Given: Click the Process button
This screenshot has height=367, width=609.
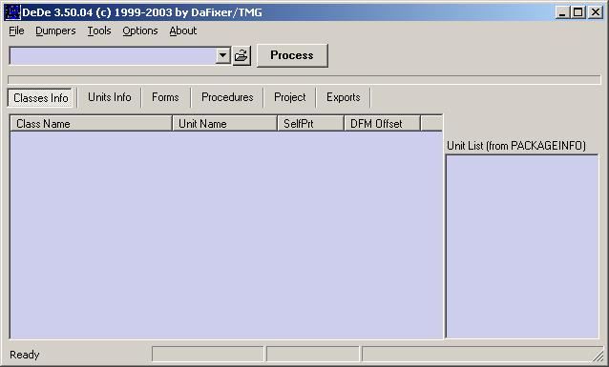Looking at the screenshot, I should click(292, 55).
